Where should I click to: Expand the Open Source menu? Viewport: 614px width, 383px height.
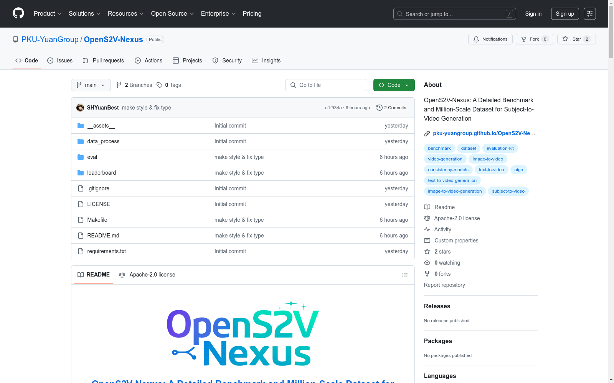(x=173, y=14)
